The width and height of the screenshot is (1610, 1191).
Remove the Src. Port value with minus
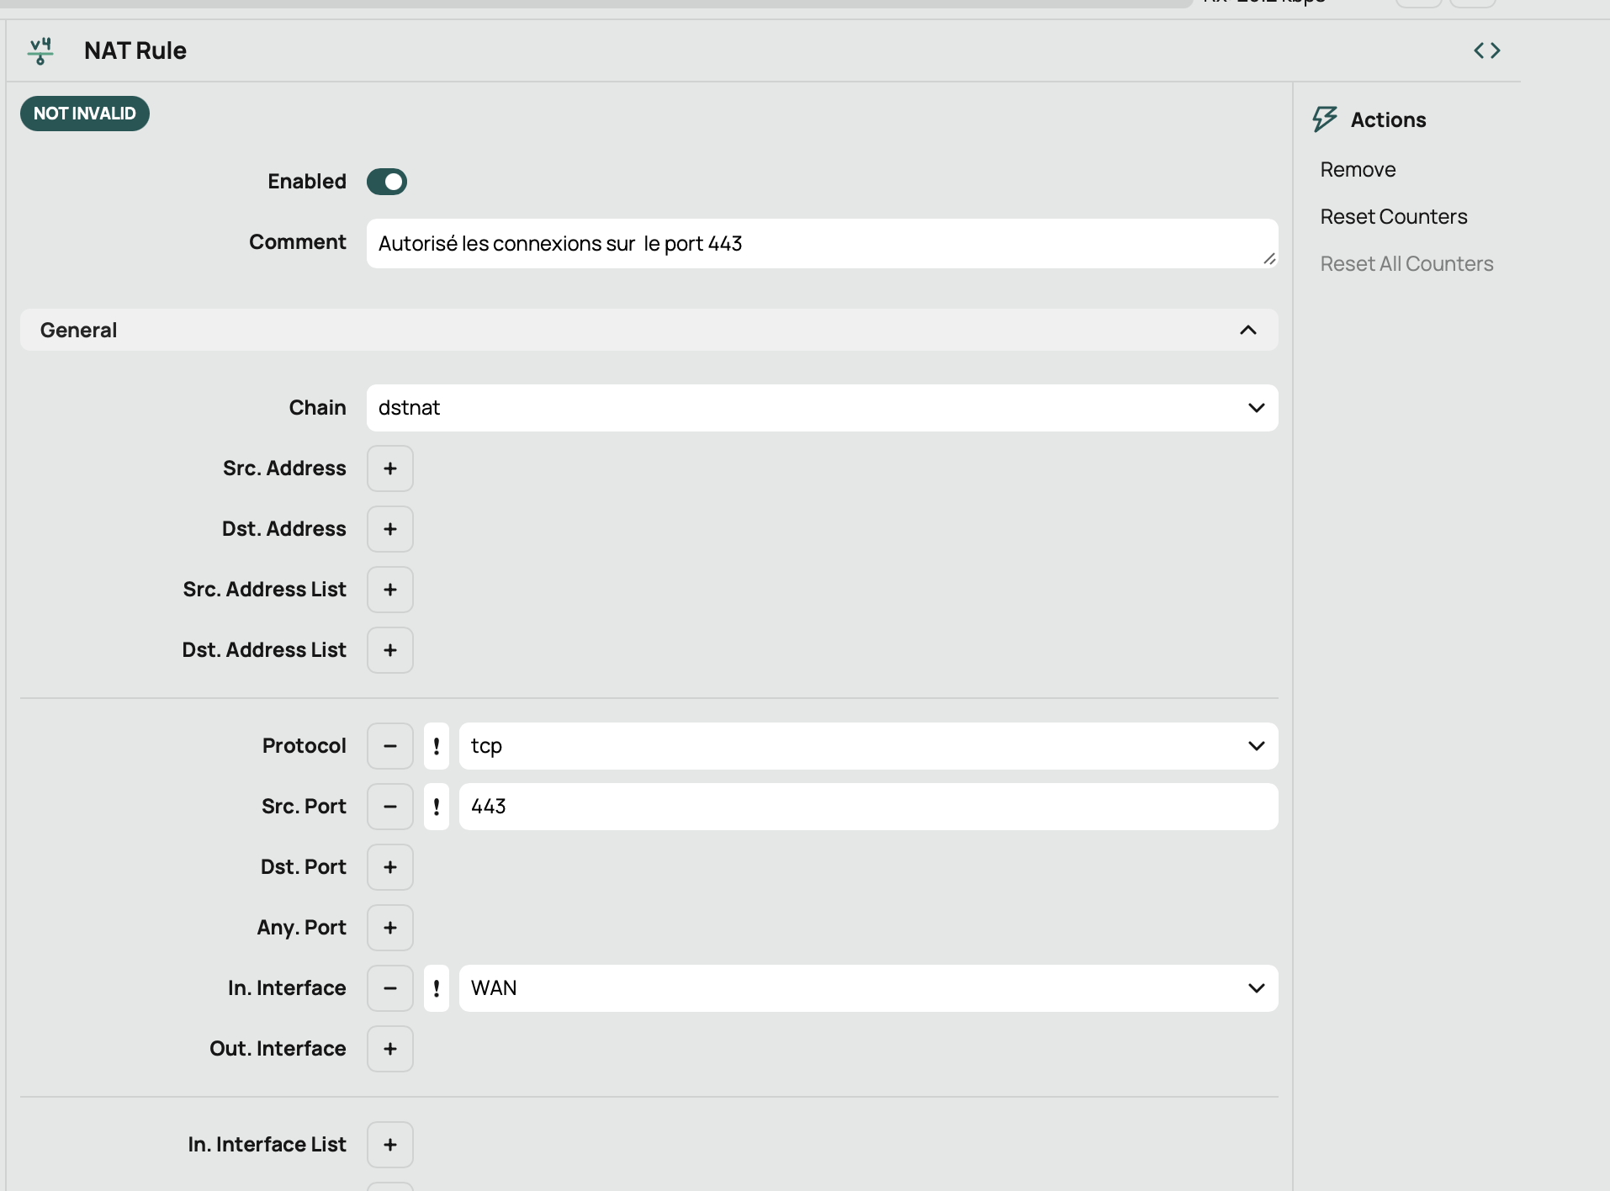[x=389, y=807]
